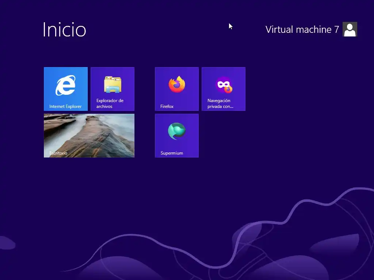
Task: Click the Inicio heading text
Action: click(x=64, y=30)
